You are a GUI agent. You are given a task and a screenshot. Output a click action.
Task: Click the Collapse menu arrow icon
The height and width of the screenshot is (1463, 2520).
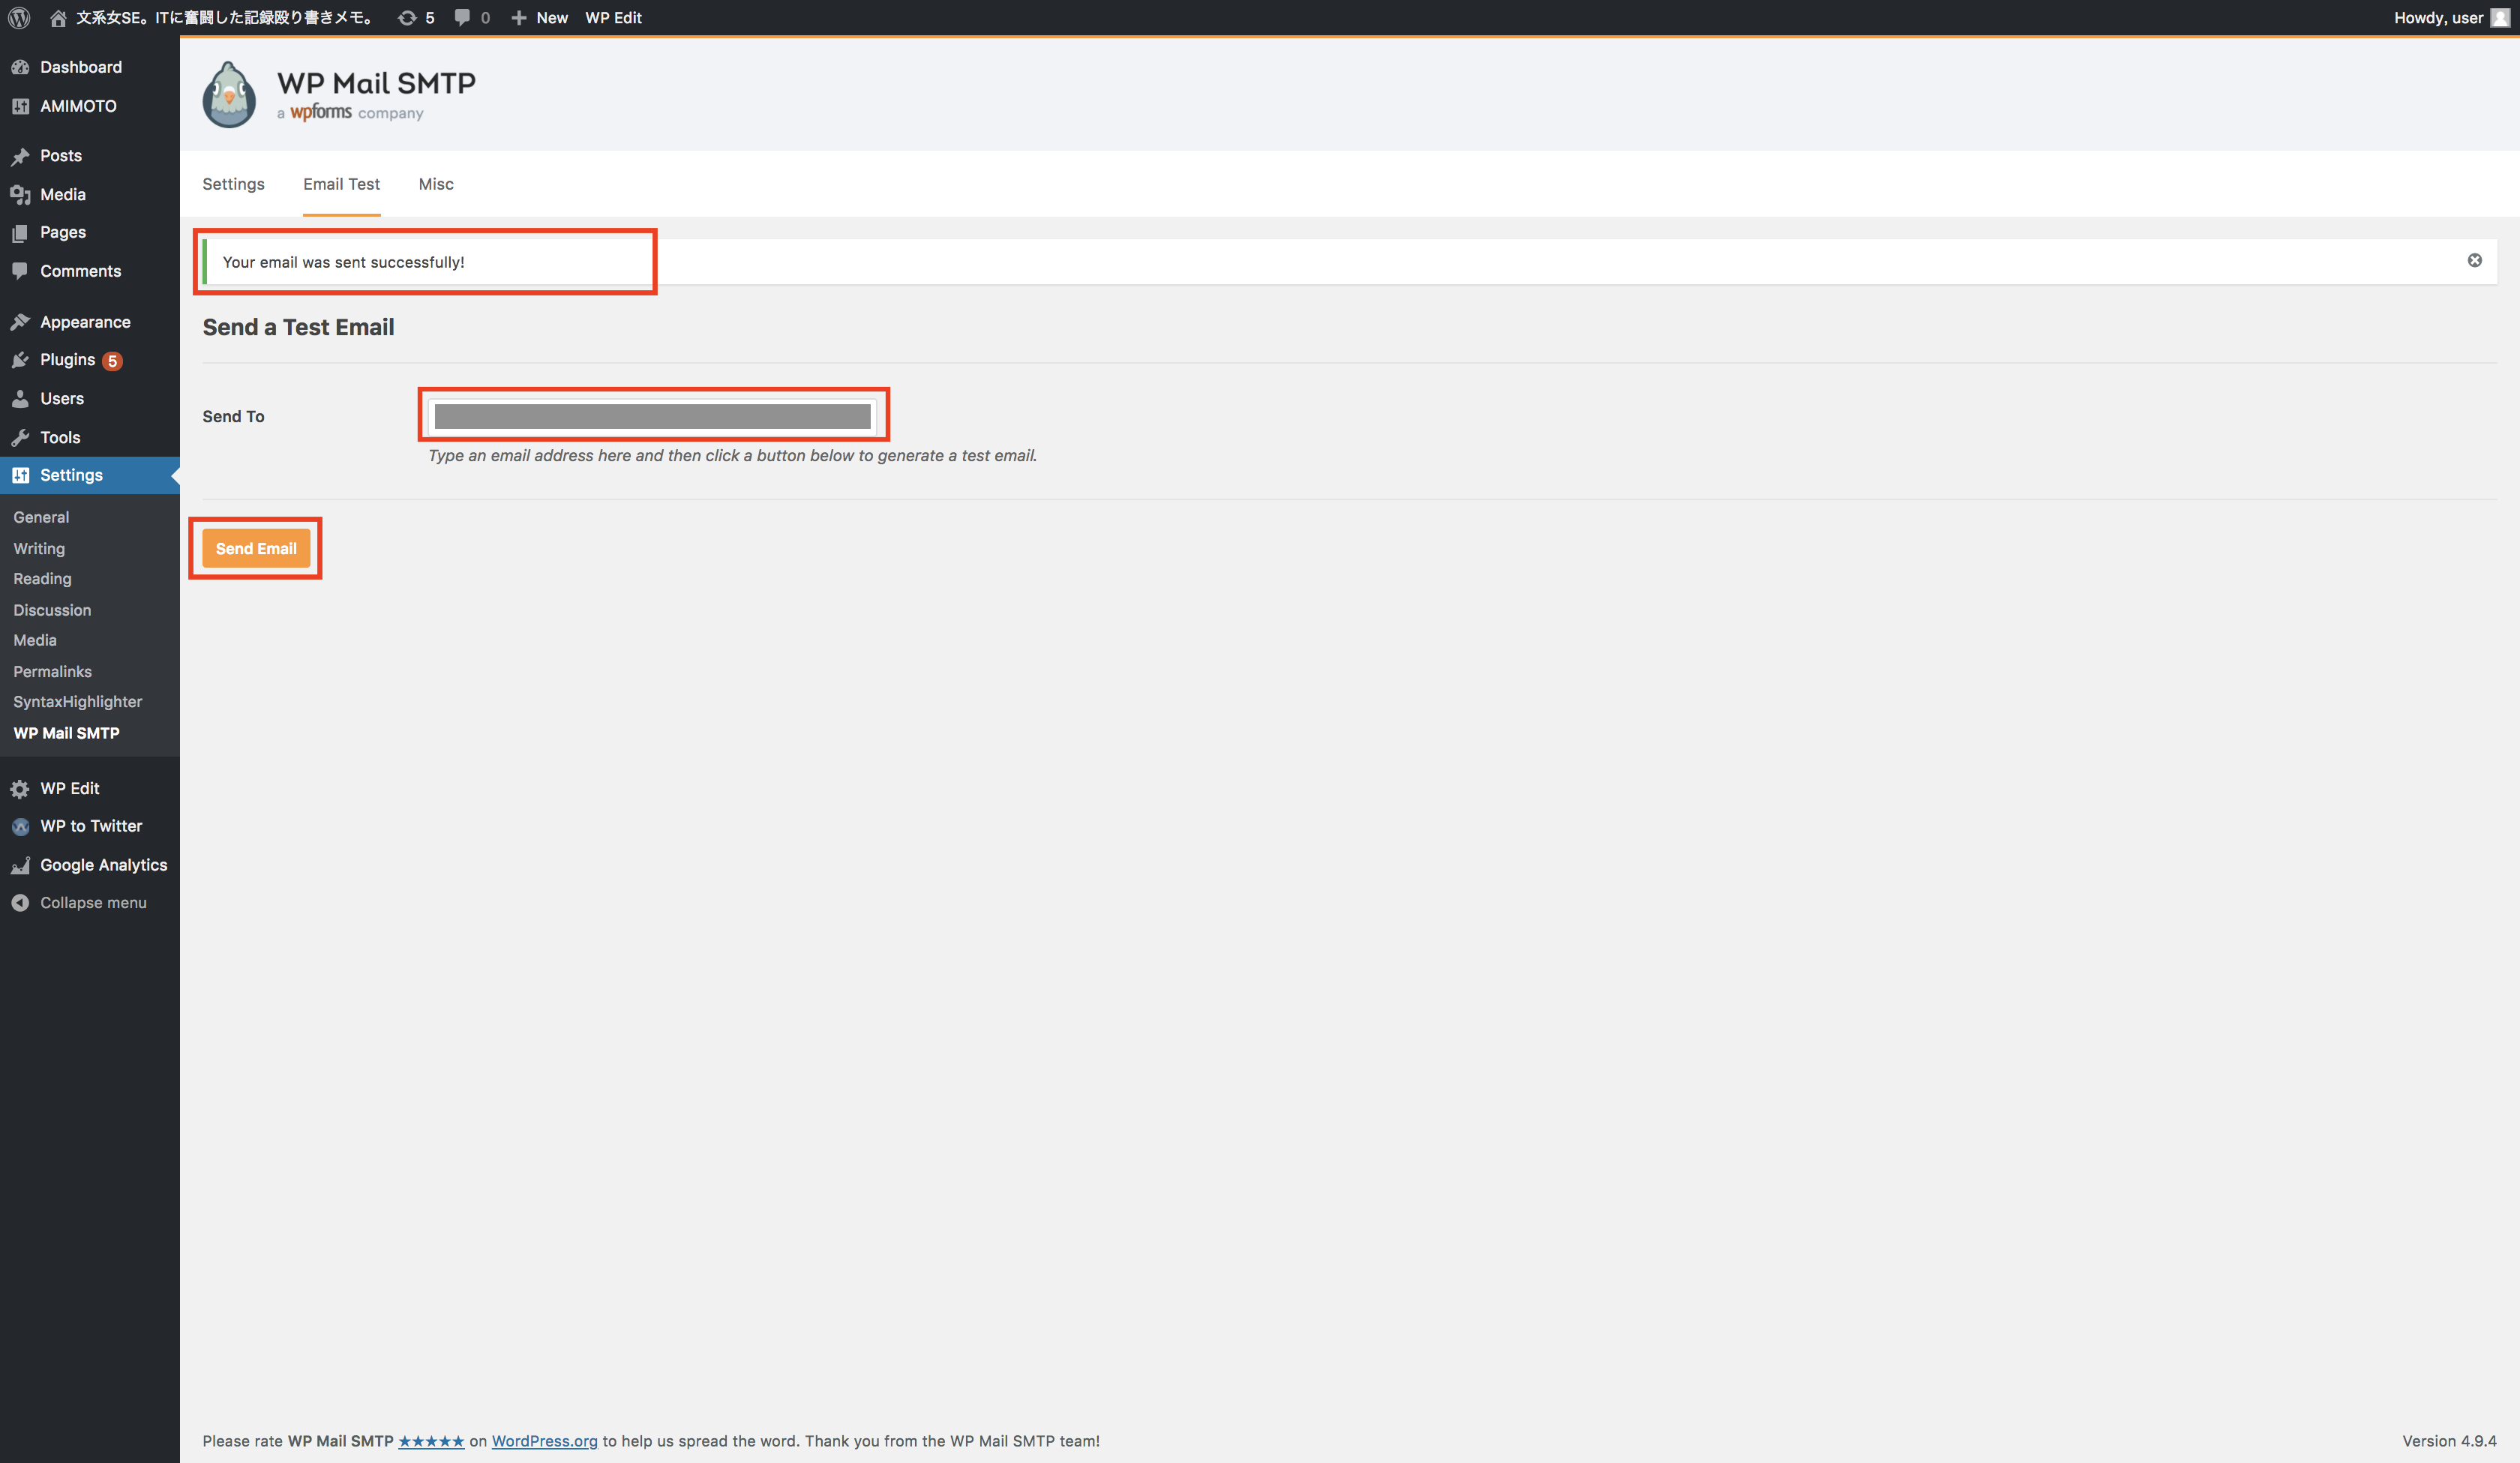tap(20, 903)
